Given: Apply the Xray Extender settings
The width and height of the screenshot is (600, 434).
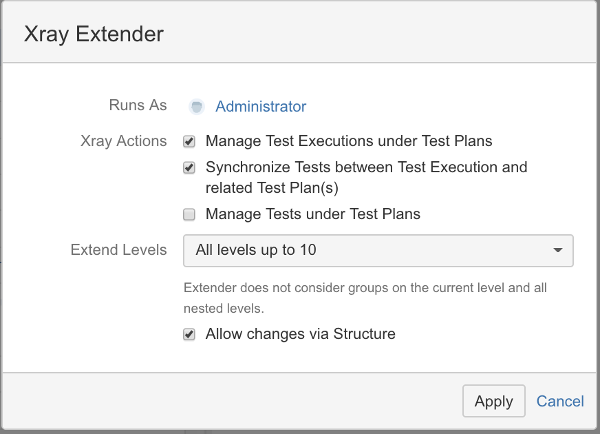Looking at the screenshot, I should (x=493, y=401).
